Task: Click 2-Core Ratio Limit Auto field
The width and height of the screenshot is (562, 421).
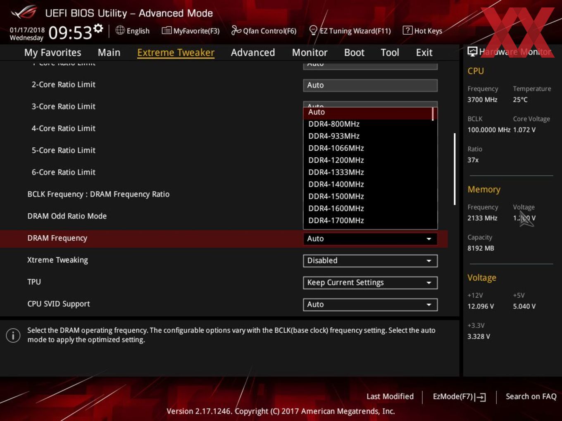Action: tap(370, 85)
